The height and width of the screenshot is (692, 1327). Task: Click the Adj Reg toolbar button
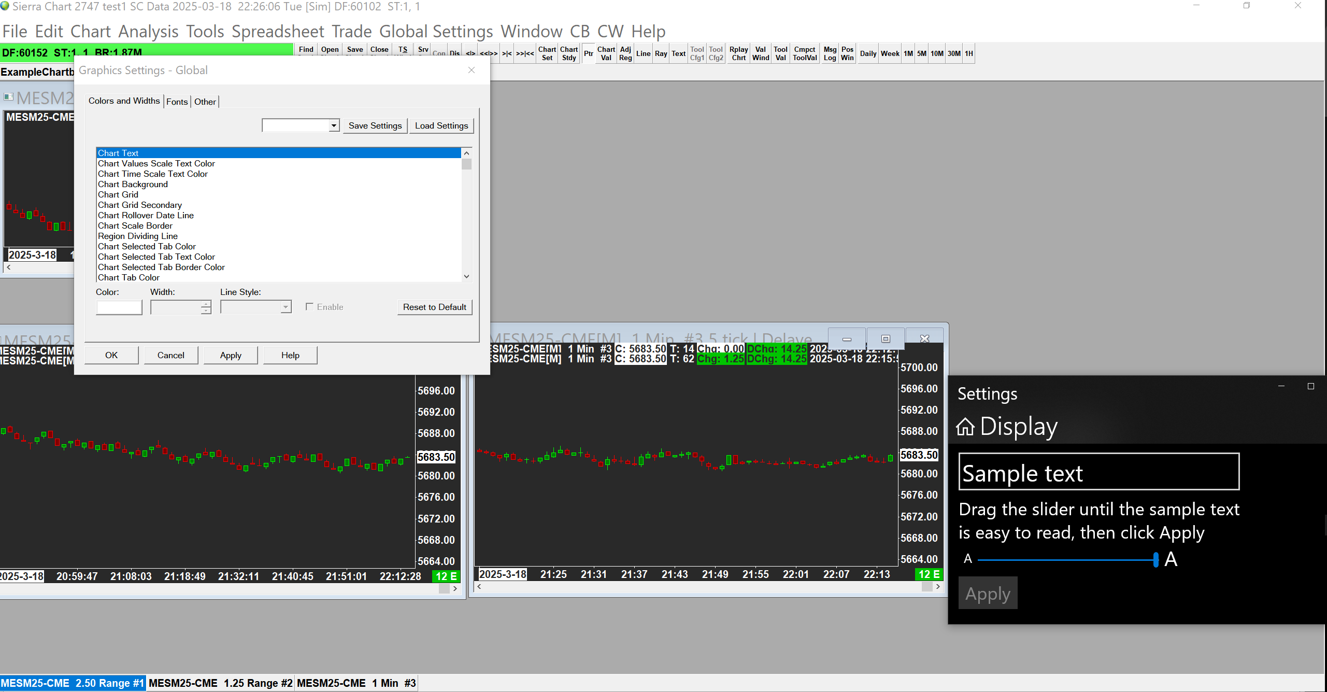click(625, 53)
